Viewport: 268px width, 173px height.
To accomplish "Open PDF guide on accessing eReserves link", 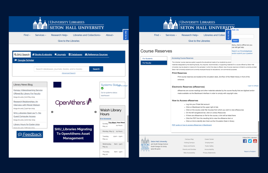I will [x=192, y=125].
